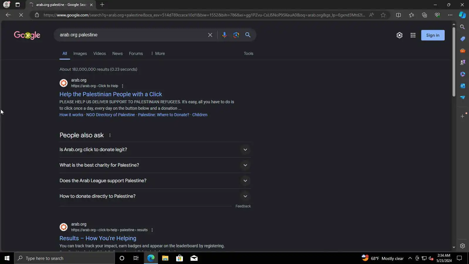Screen dimensions: 469x264
Task: Open Google Lens image search icon
Action: (x=236, y=35)
